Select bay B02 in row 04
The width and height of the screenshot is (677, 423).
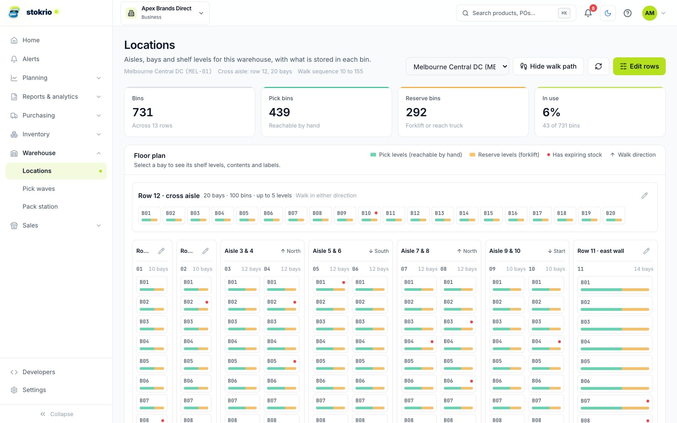pos(281,304)
